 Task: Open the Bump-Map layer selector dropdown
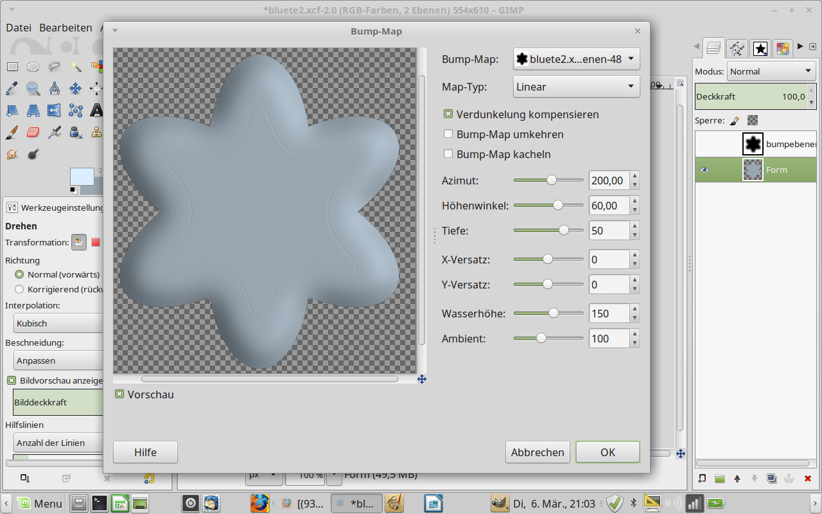point(577,59)
